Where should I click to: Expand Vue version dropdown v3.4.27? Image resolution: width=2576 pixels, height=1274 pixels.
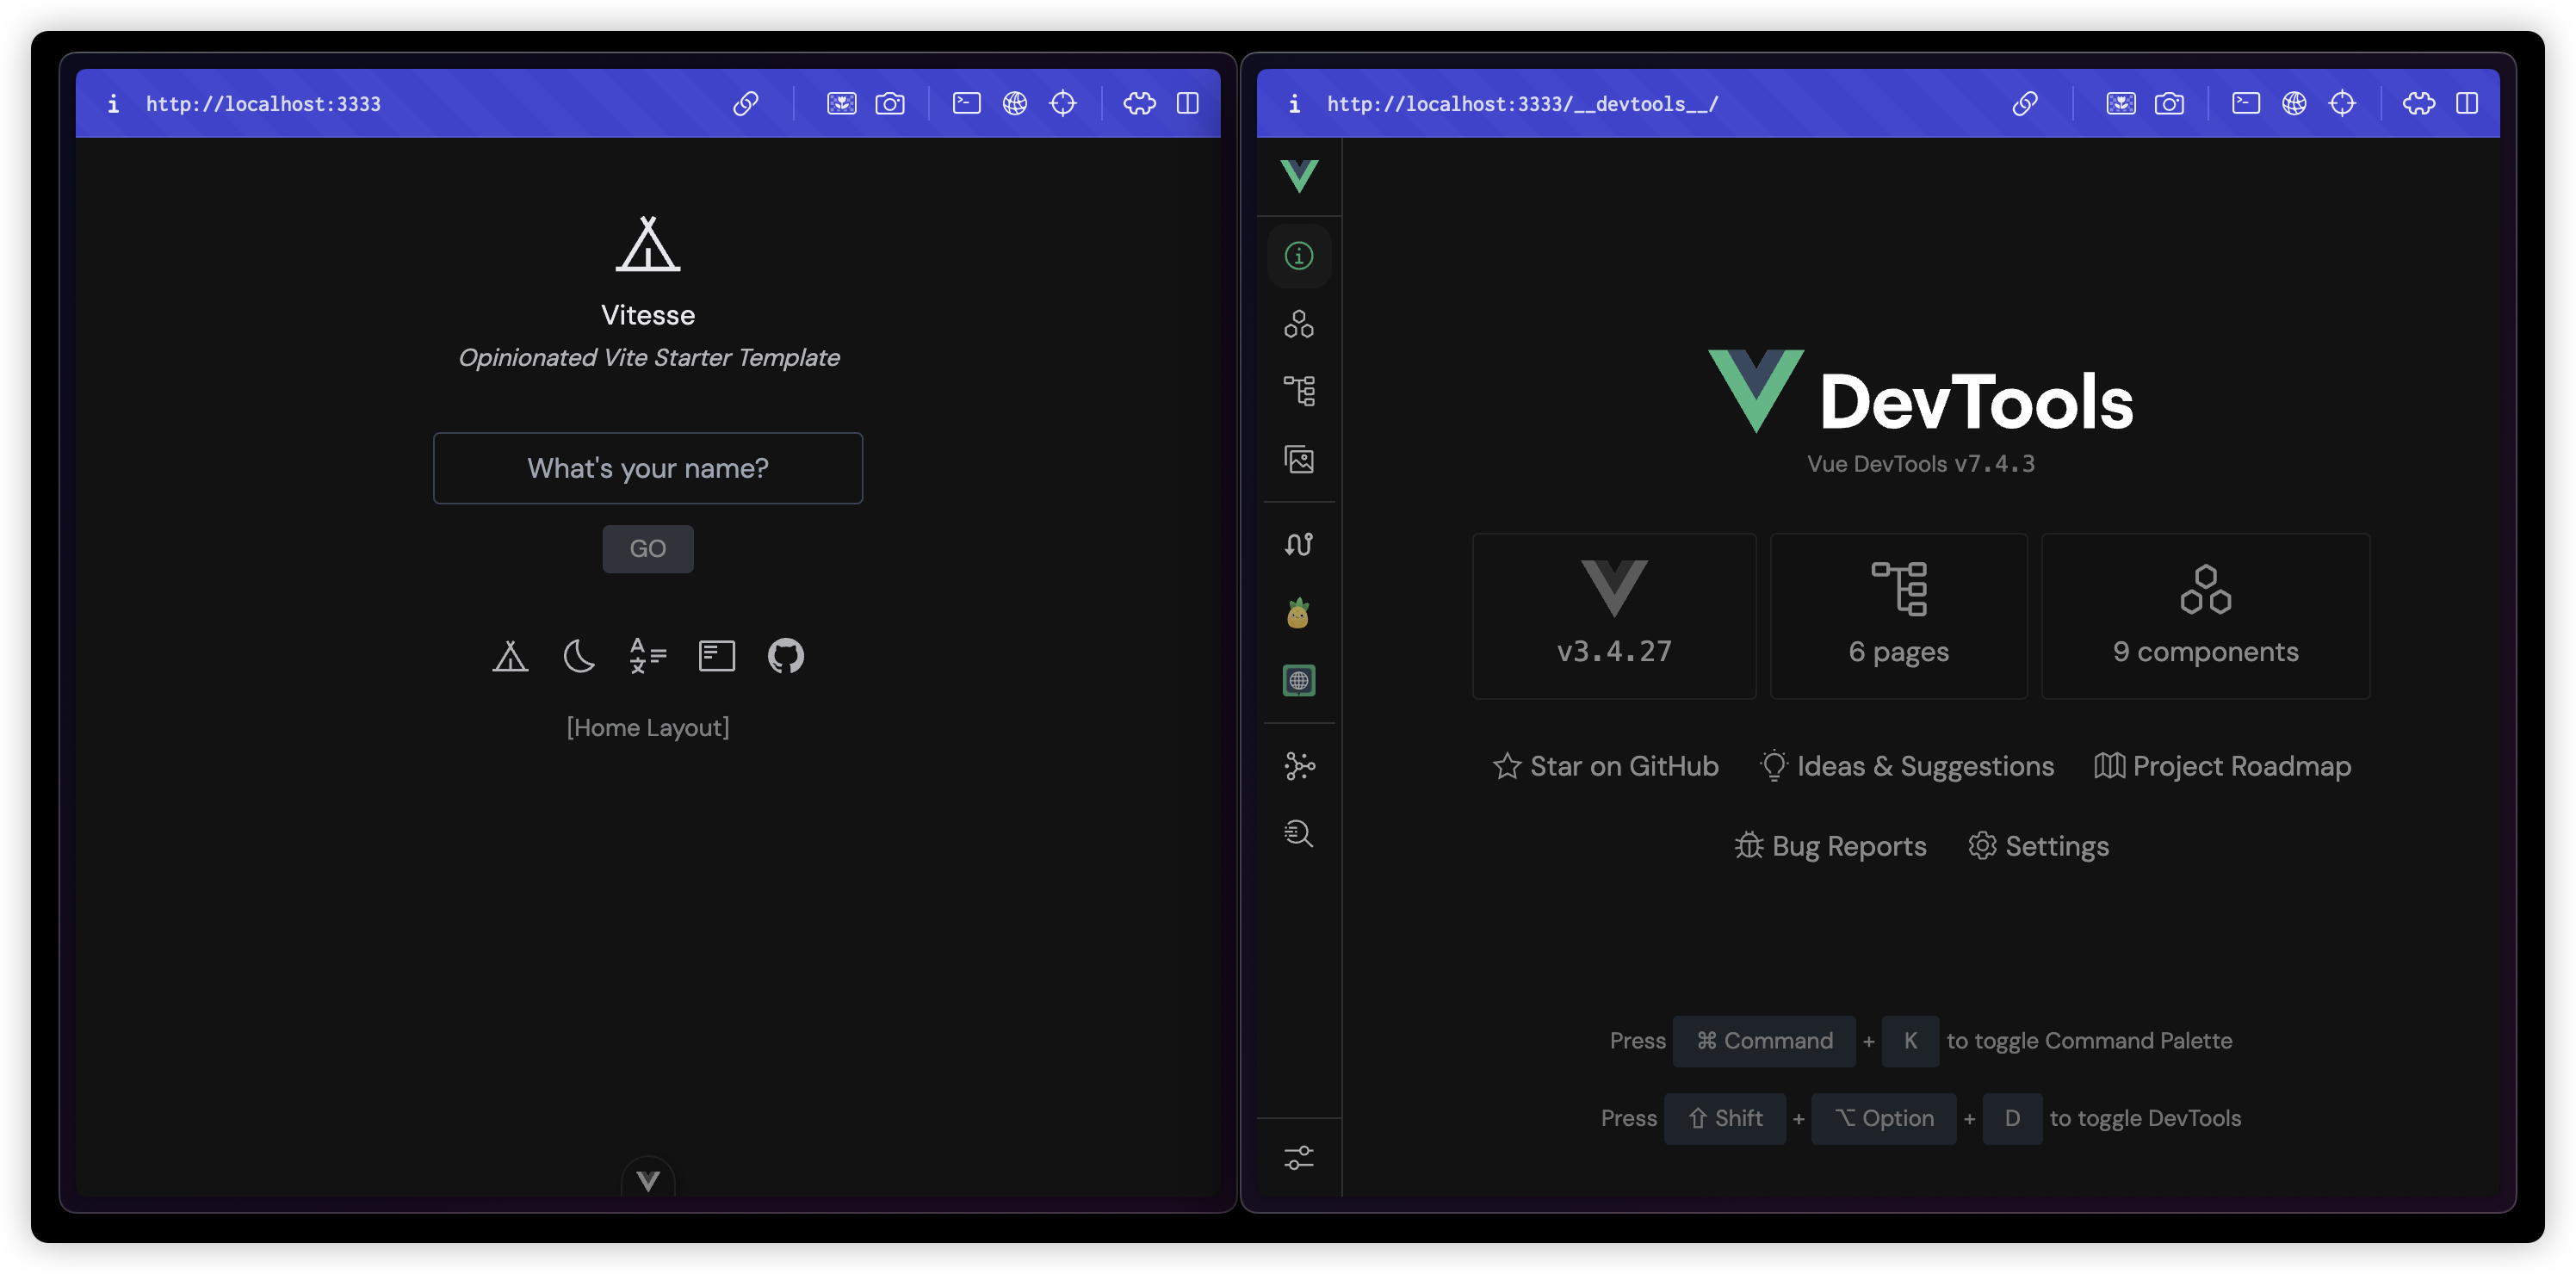[x=1613, y=615]
